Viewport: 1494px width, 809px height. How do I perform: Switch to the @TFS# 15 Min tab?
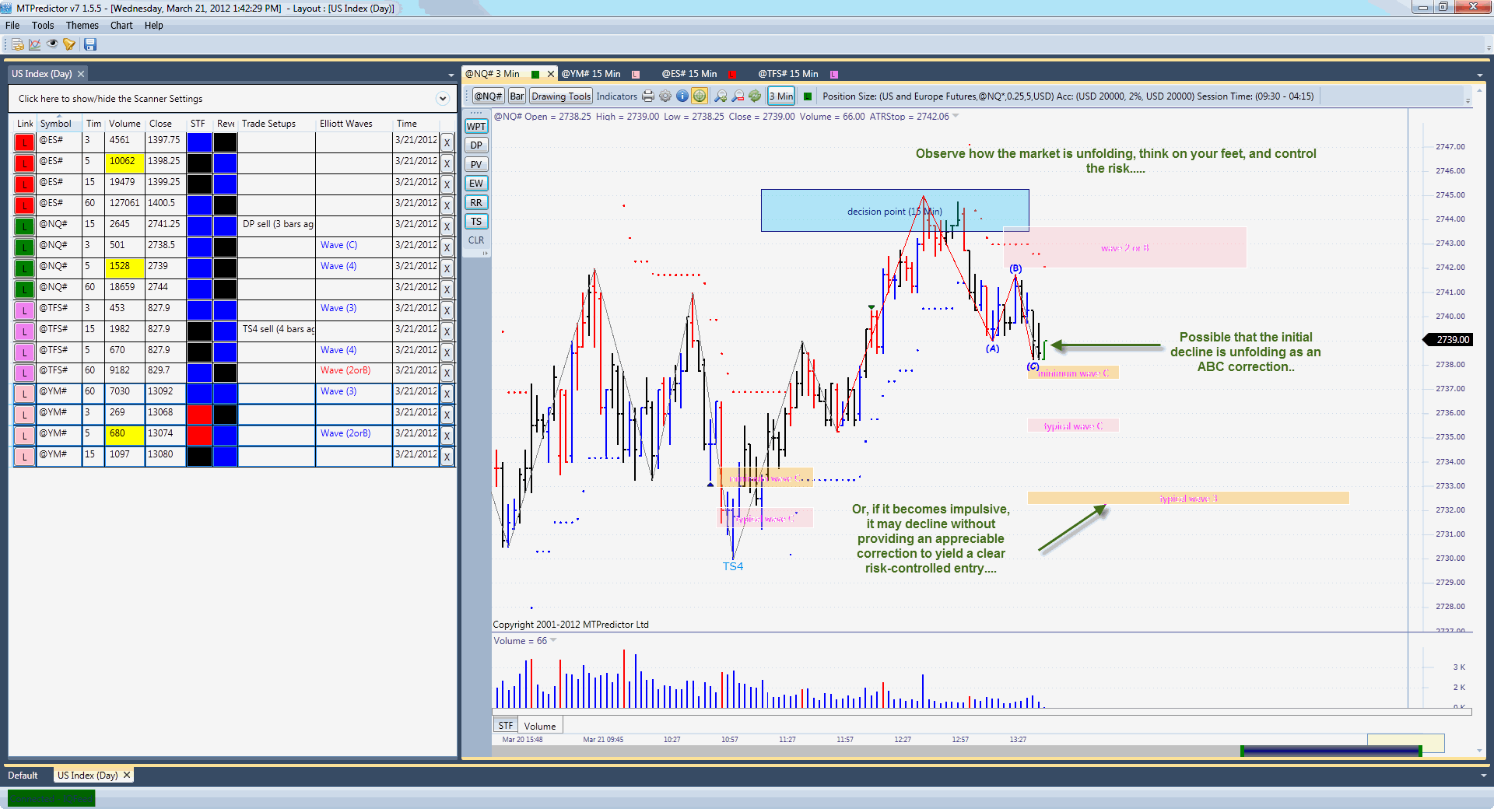point(788,74)
